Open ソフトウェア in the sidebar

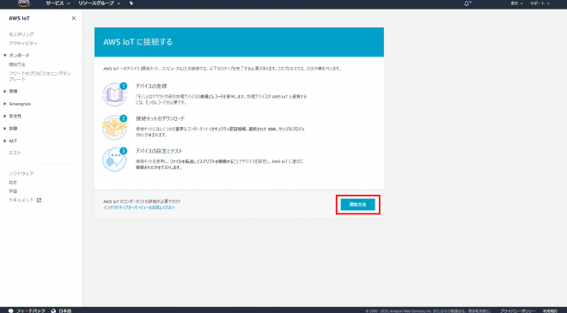(21, 173)
